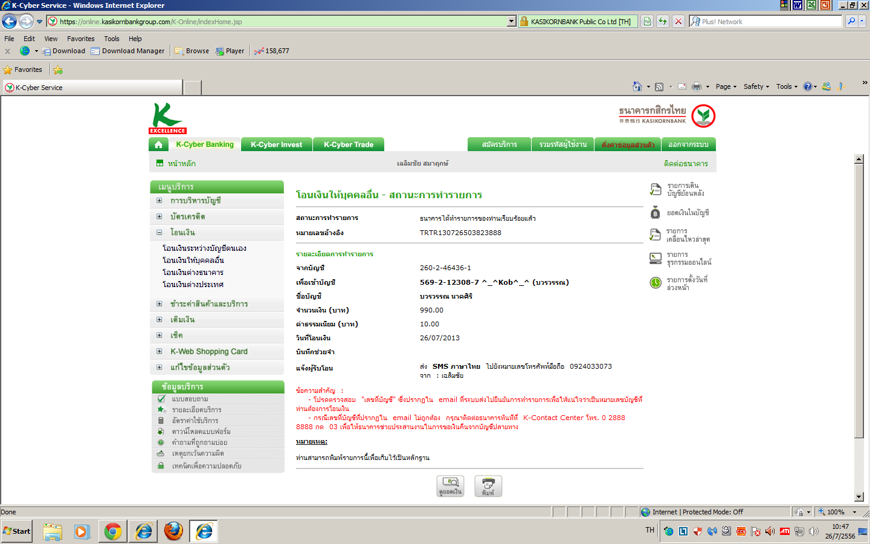Open the Safety dropdown in the command bar
The width and height of the screenshot is (870, 544).
coord(756,86)
